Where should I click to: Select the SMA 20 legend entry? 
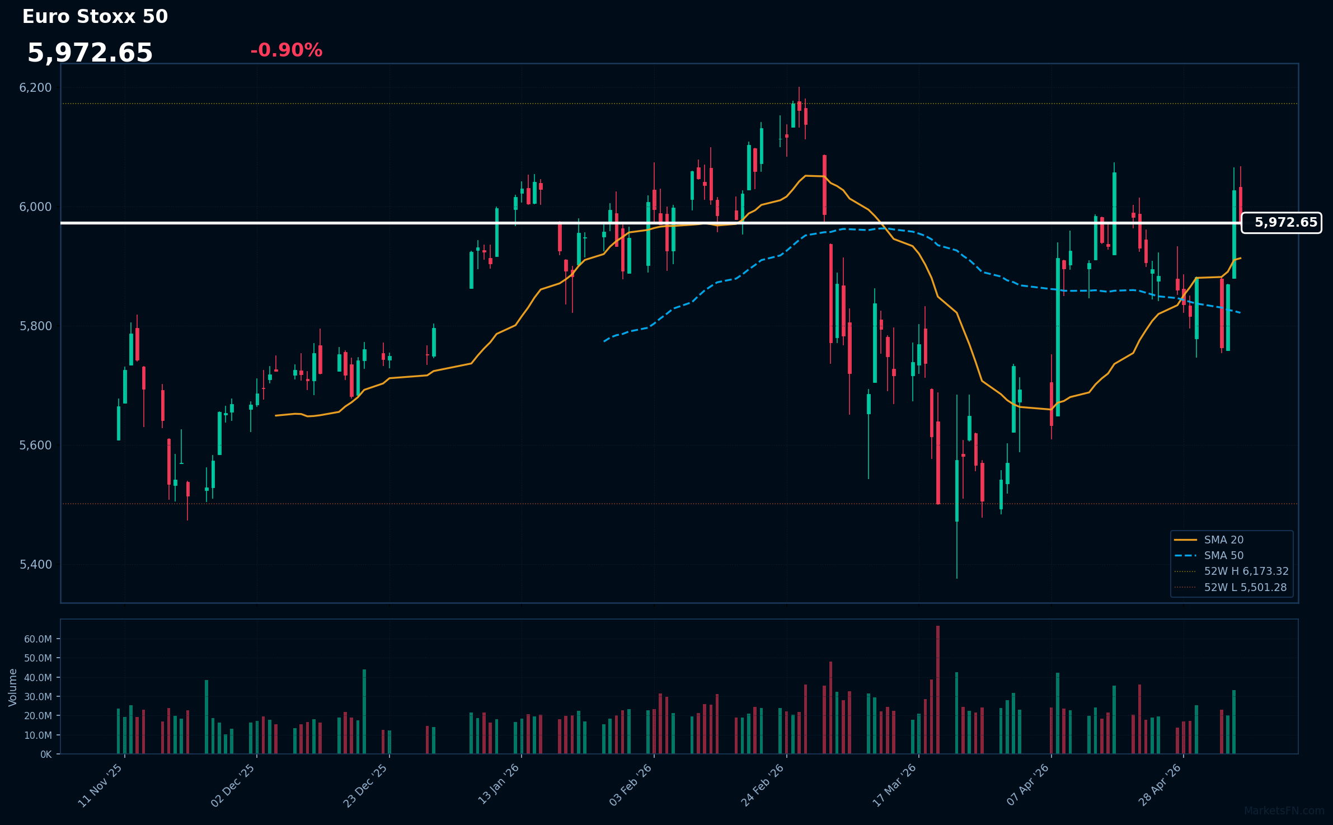coord(1209,540)
